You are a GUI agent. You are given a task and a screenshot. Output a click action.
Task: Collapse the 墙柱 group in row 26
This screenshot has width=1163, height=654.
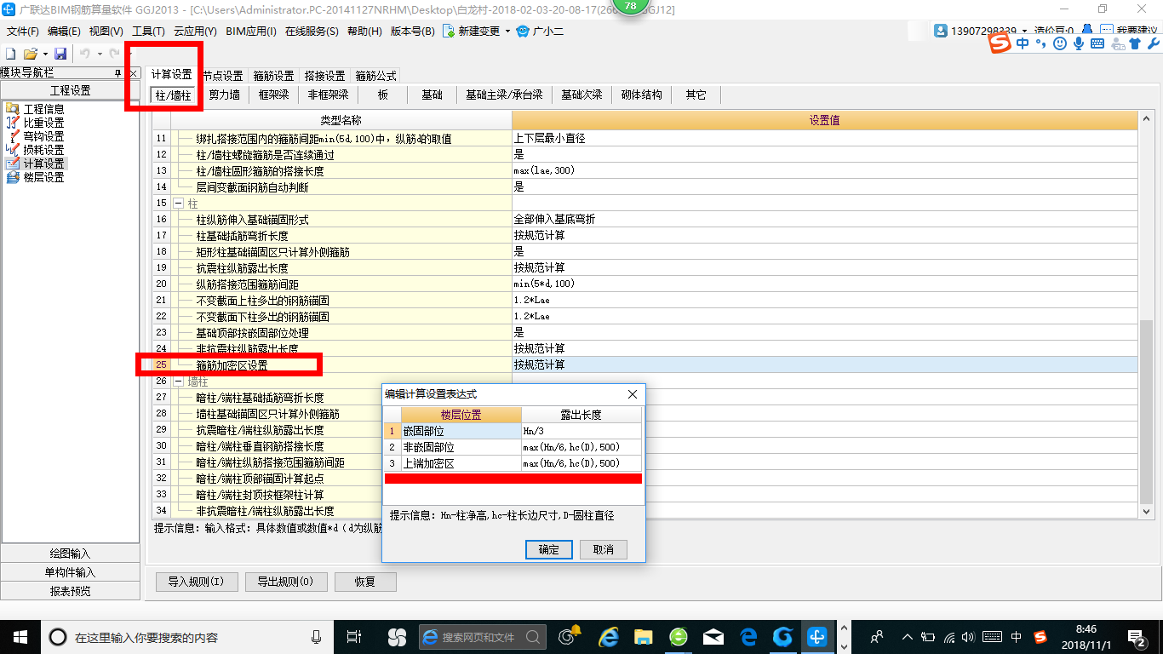[x=179, y=381]
